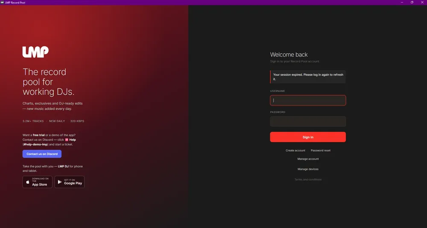Click the NEW DAILY text

[57, 121]
